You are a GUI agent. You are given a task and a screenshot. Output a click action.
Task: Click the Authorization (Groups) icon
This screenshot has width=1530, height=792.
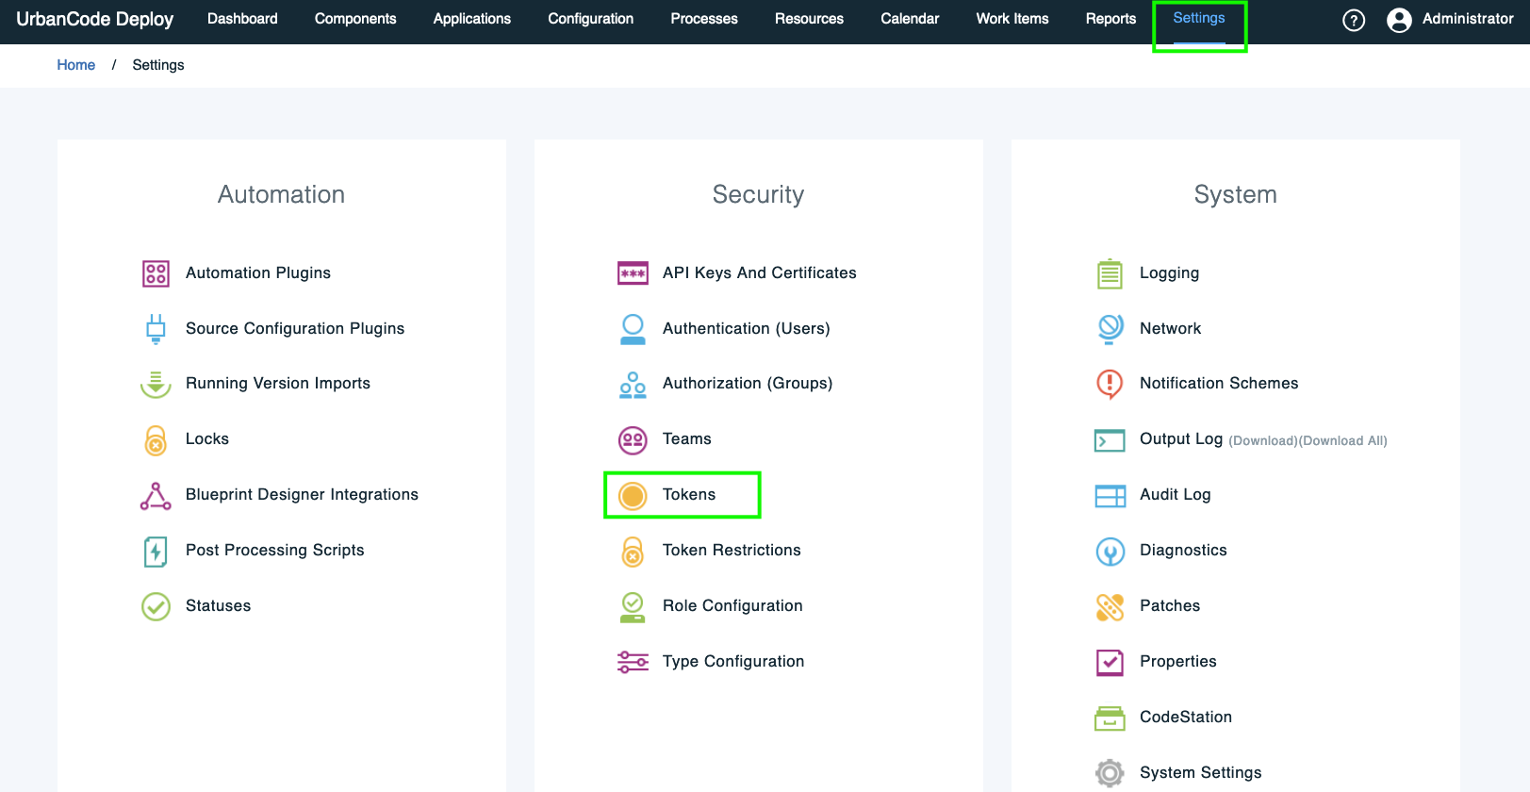(x=633, y=384)
